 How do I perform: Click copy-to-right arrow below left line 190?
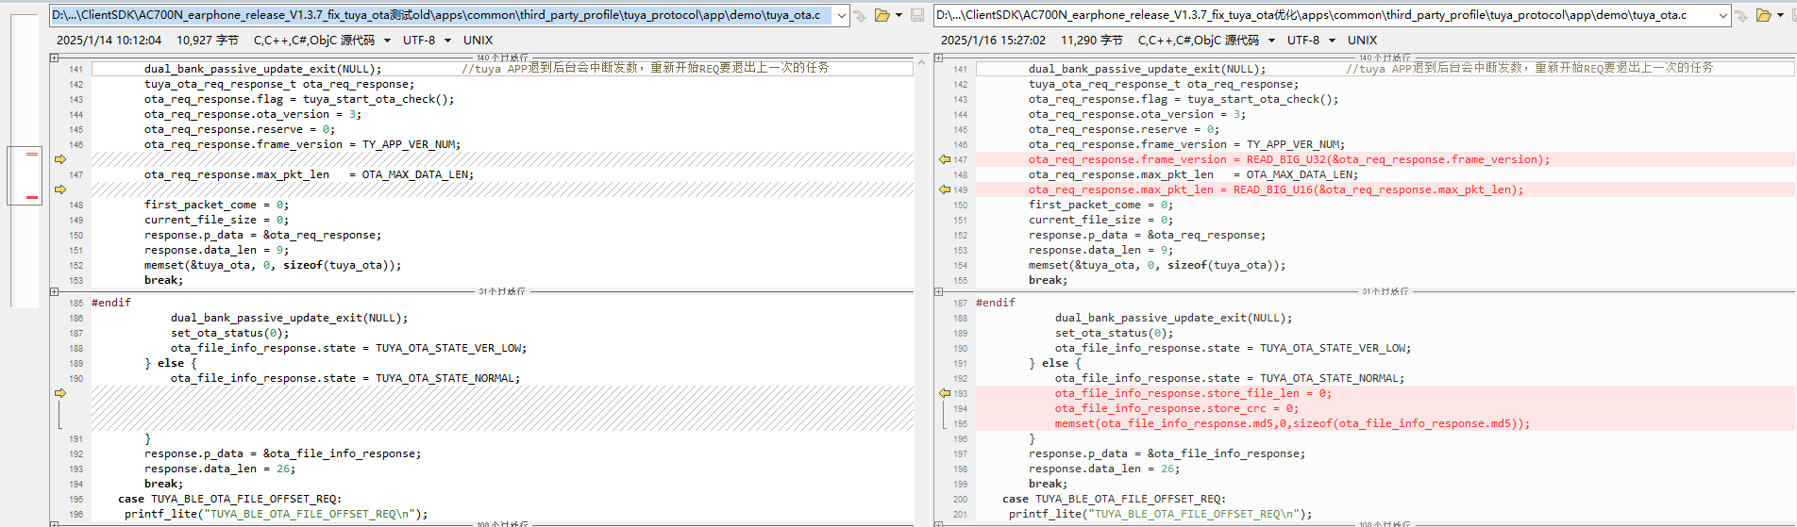click(60, 393)
